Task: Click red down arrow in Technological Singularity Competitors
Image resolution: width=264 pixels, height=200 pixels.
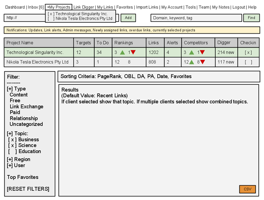Action: point(202,52)
